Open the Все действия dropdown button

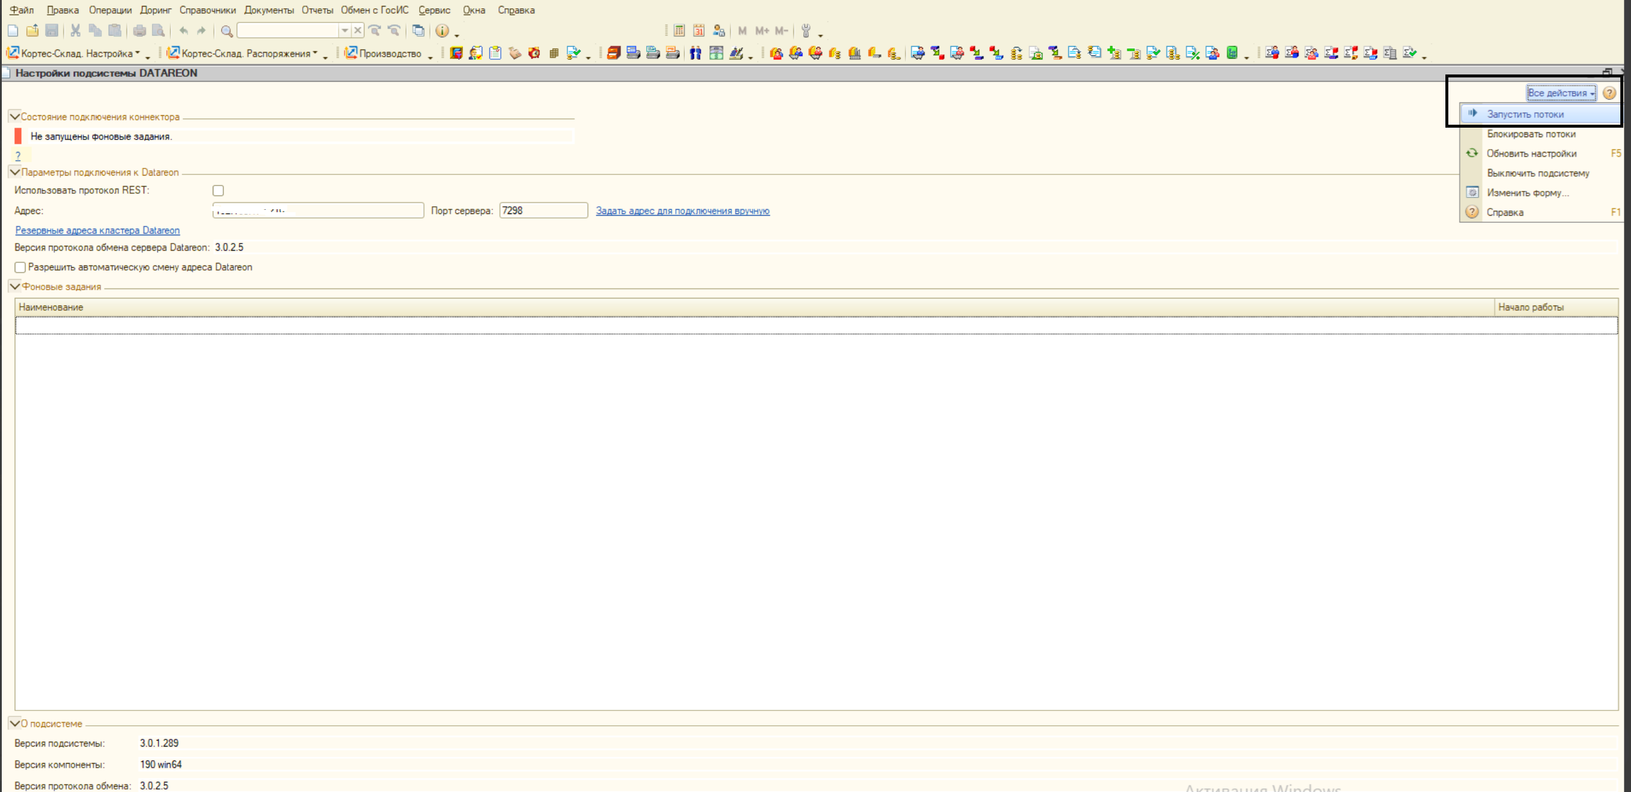point(1561,93)
